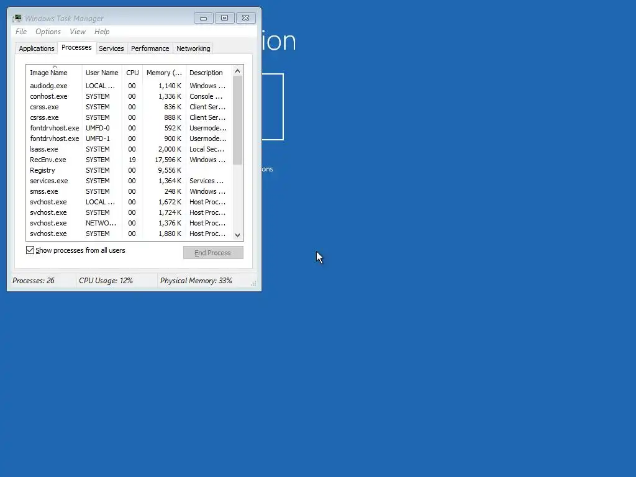Toggle Show processes from all users checkbox
This screenshot has width=636, height=477.
30,250
